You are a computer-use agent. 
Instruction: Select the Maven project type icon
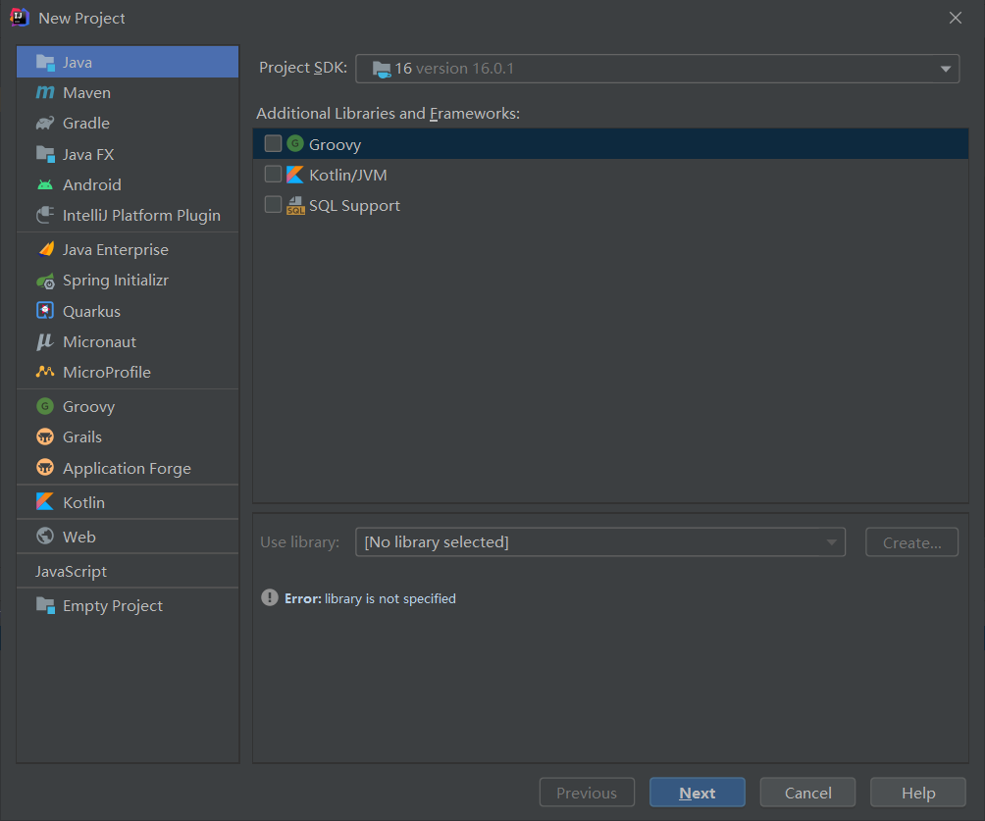[45, 92]
